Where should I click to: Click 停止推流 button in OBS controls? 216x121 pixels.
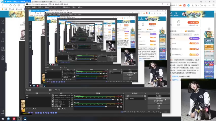point(159,96)
